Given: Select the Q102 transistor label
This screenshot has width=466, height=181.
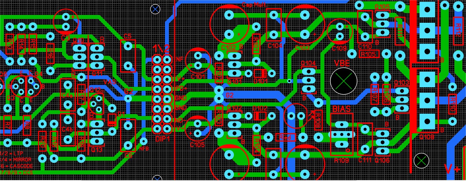Looking at the screenshot, I should click(234, 107).
